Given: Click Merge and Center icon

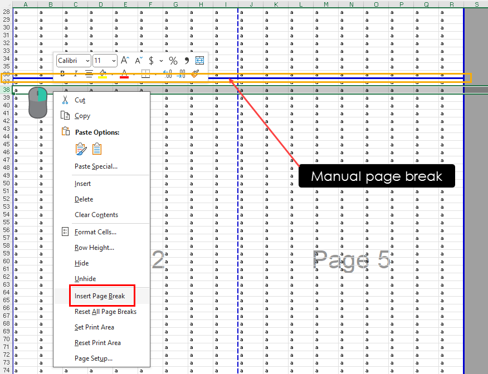Looking at the screenshot, I should [x=199, y=60].
